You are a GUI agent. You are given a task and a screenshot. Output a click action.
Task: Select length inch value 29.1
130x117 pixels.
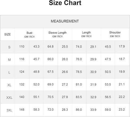(x=93, y=47)
